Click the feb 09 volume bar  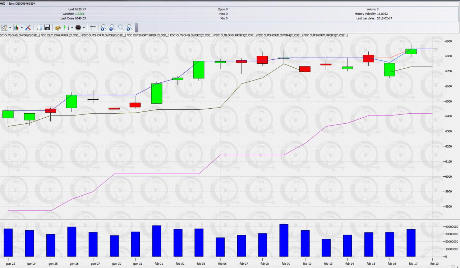[284, 240]
